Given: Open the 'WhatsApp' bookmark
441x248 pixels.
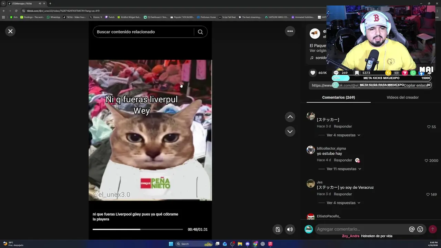Looking at the screenshot, I should pos(53,17).
